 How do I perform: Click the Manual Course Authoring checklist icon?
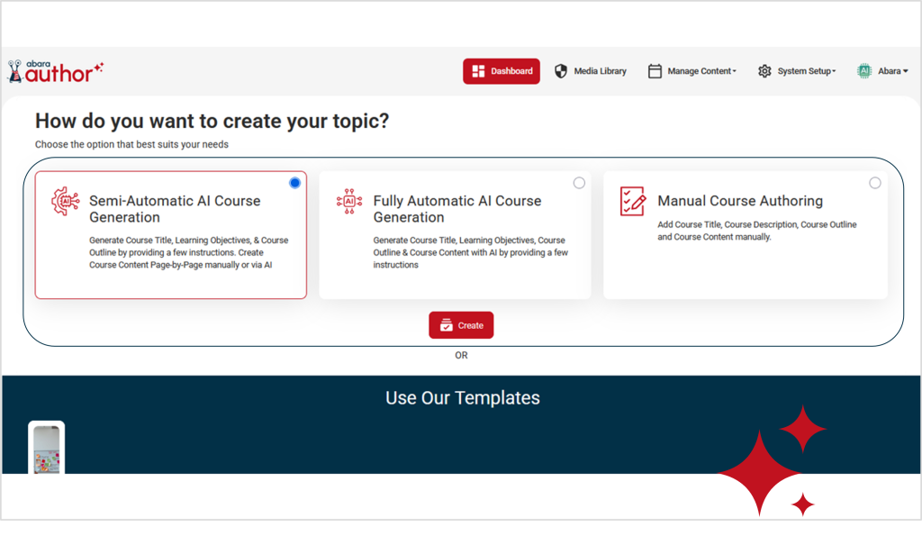tap(633, 204)
